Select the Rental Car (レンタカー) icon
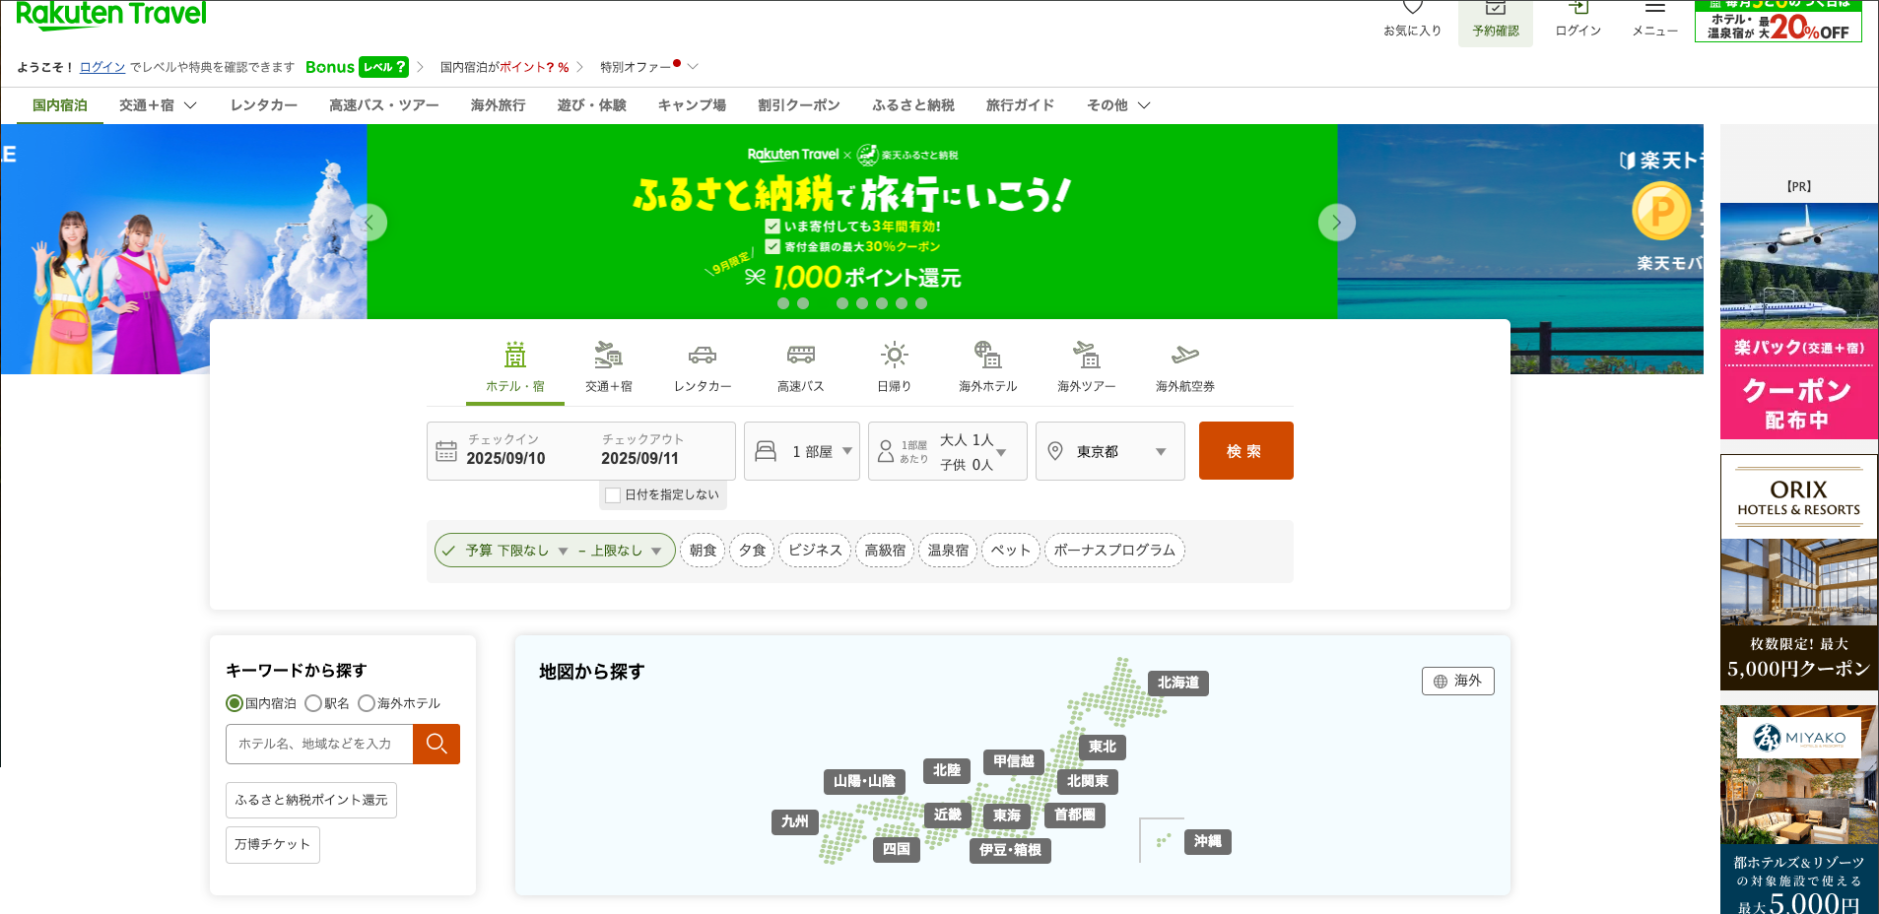This screenshot has width=1879, height=914. pyautogui.click(x=702, y=356)
